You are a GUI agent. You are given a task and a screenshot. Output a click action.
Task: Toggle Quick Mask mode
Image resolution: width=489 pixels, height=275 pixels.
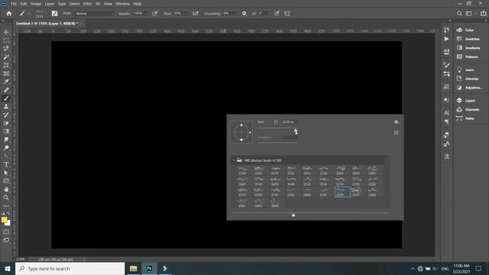(6, 232)
